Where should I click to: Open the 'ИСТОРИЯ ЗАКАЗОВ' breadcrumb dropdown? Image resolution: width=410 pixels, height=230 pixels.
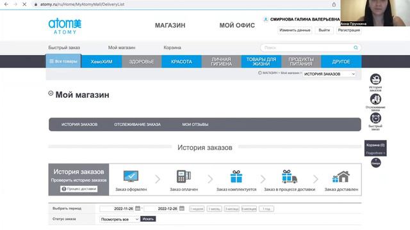click(329, 74)
